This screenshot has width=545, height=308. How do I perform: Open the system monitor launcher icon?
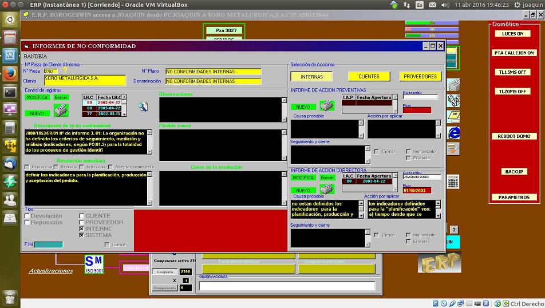click(x=10, y=56)
